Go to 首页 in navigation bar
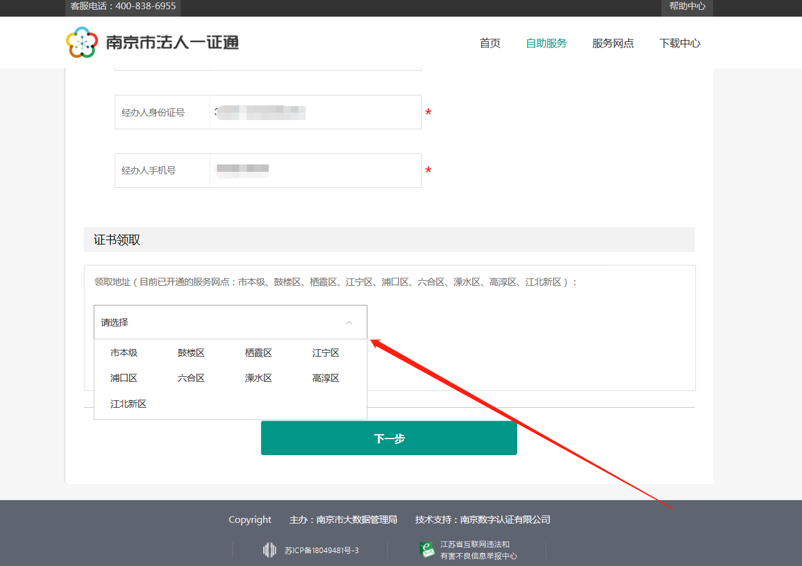Image resolution: width=802 pixels, height=566 pixels. tap(490, 43)
